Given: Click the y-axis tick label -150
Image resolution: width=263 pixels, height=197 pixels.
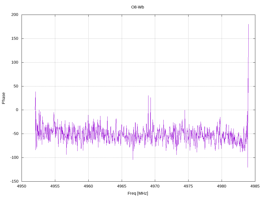Looking at the screenshot, I should [x=14, y=181].
